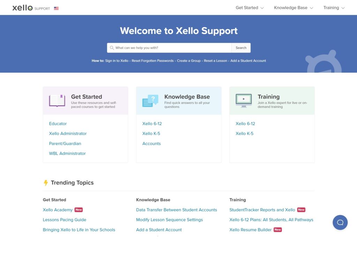Open Accounts in Knowledge Base card
This screenshot has width=357, height=254.
[x=151, y=144]
